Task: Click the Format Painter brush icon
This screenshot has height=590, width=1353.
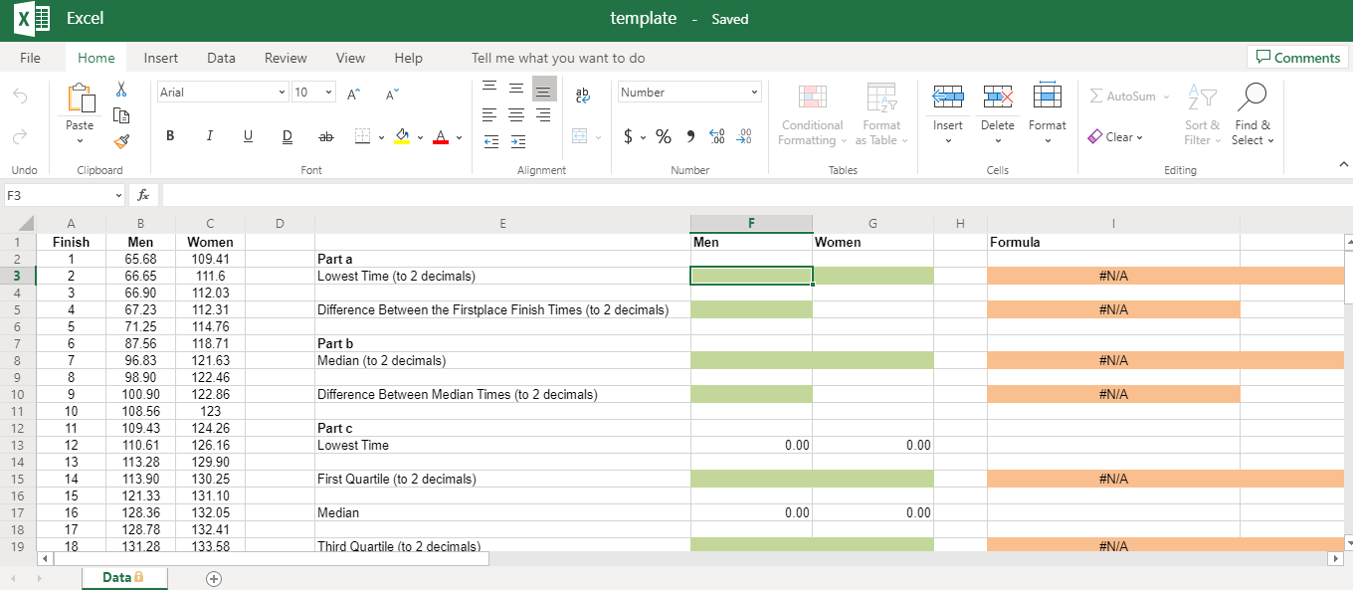Action: [x=121, y=141]
